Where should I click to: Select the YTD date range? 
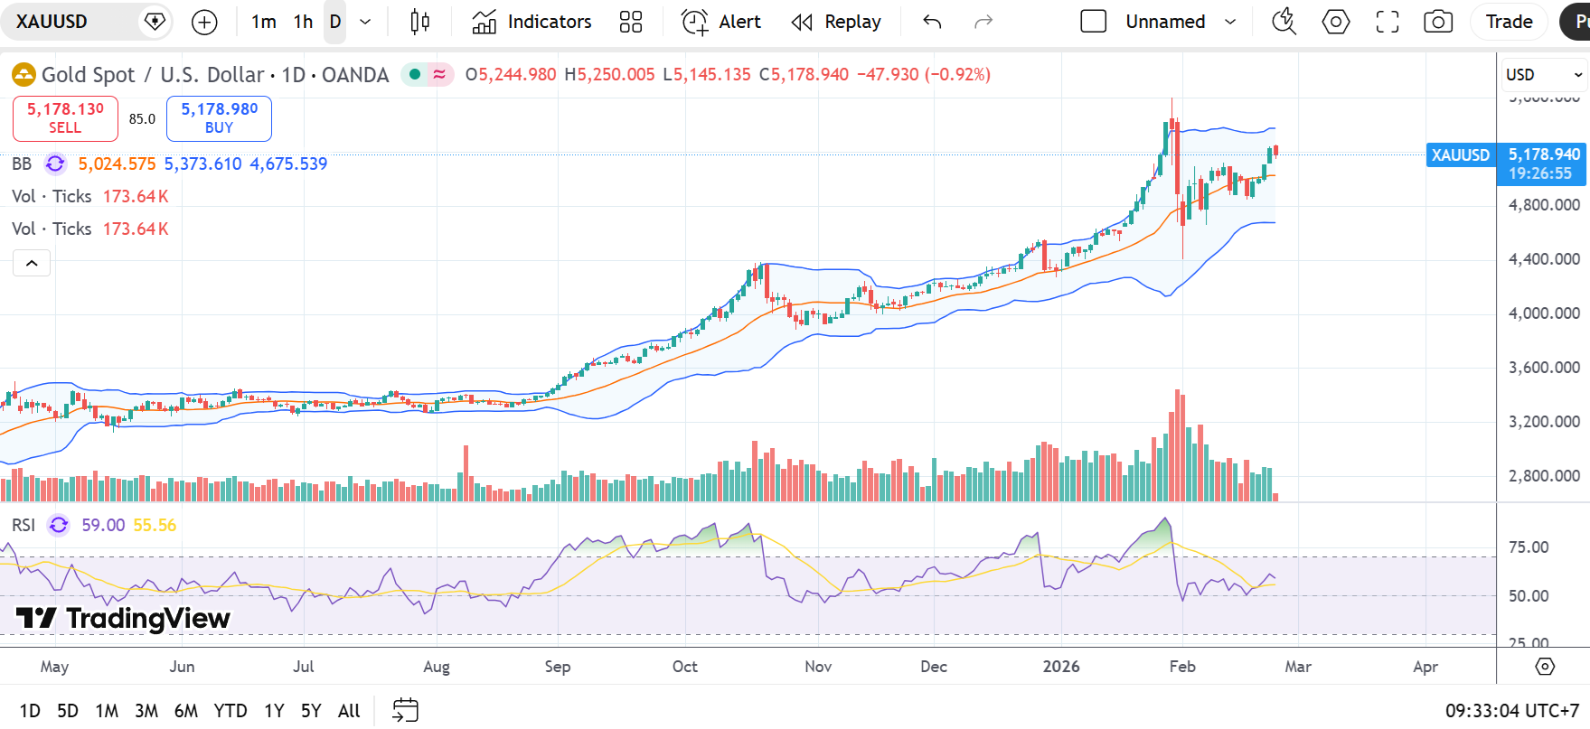(231, 711)
